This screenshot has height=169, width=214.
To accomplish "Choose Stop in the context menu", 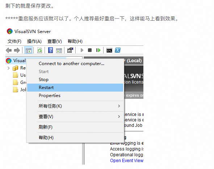I will [75, 80].
